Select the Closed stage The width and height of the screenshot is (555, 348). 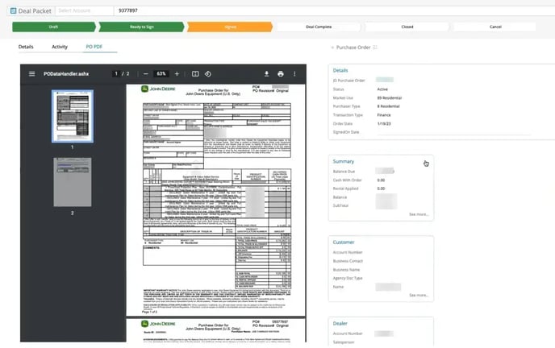click(407, 27)
